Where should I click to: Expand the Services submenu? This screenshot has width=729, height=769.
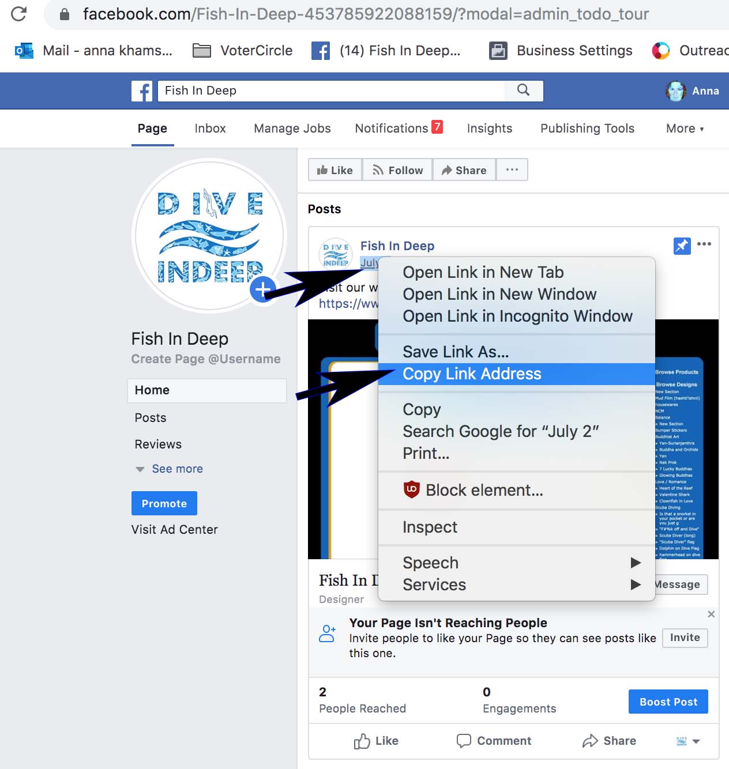point(516,585)
